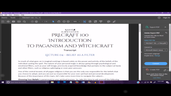Image resolution: width=171 pixels, height=96 pixels.
Task: Open the Convert to format dropdown
Action: coord(156,50)
